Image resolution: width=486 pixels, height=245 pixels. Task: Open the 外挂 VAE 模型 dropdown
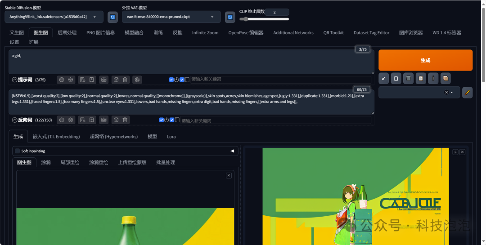click(171, 17)
